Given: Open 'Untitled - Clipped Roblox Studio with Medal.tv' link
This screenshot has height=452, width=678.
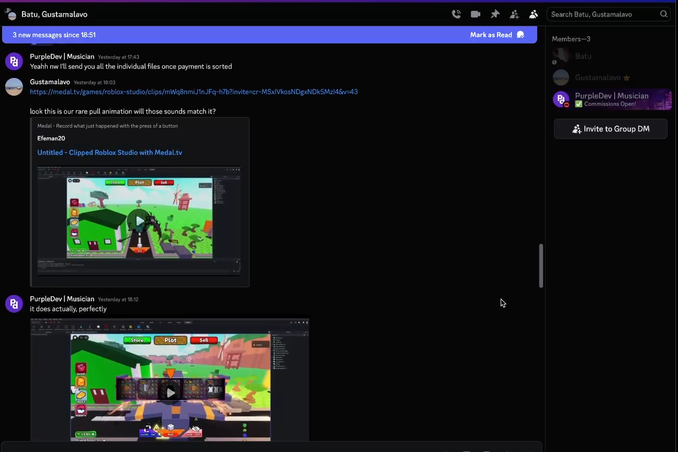Looking at the screenshot, I should tap(110, 153).
